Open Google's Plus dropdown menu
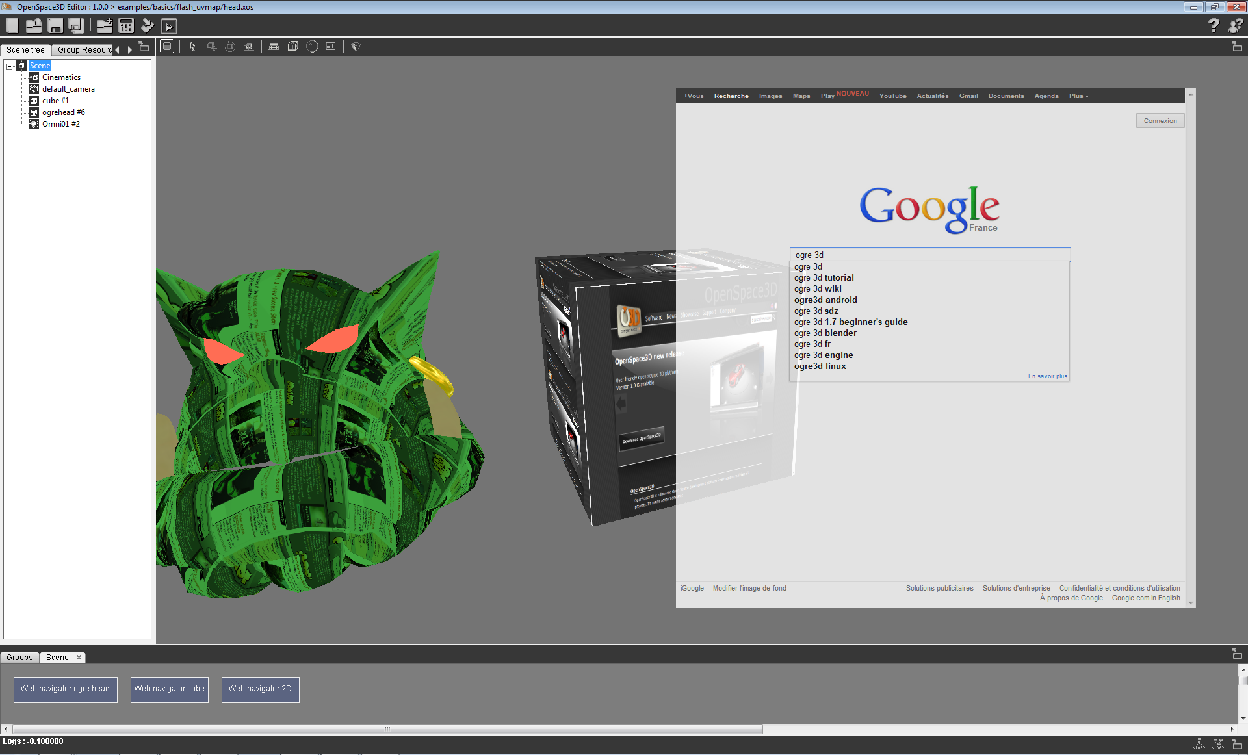 (x=1078, y=96)
